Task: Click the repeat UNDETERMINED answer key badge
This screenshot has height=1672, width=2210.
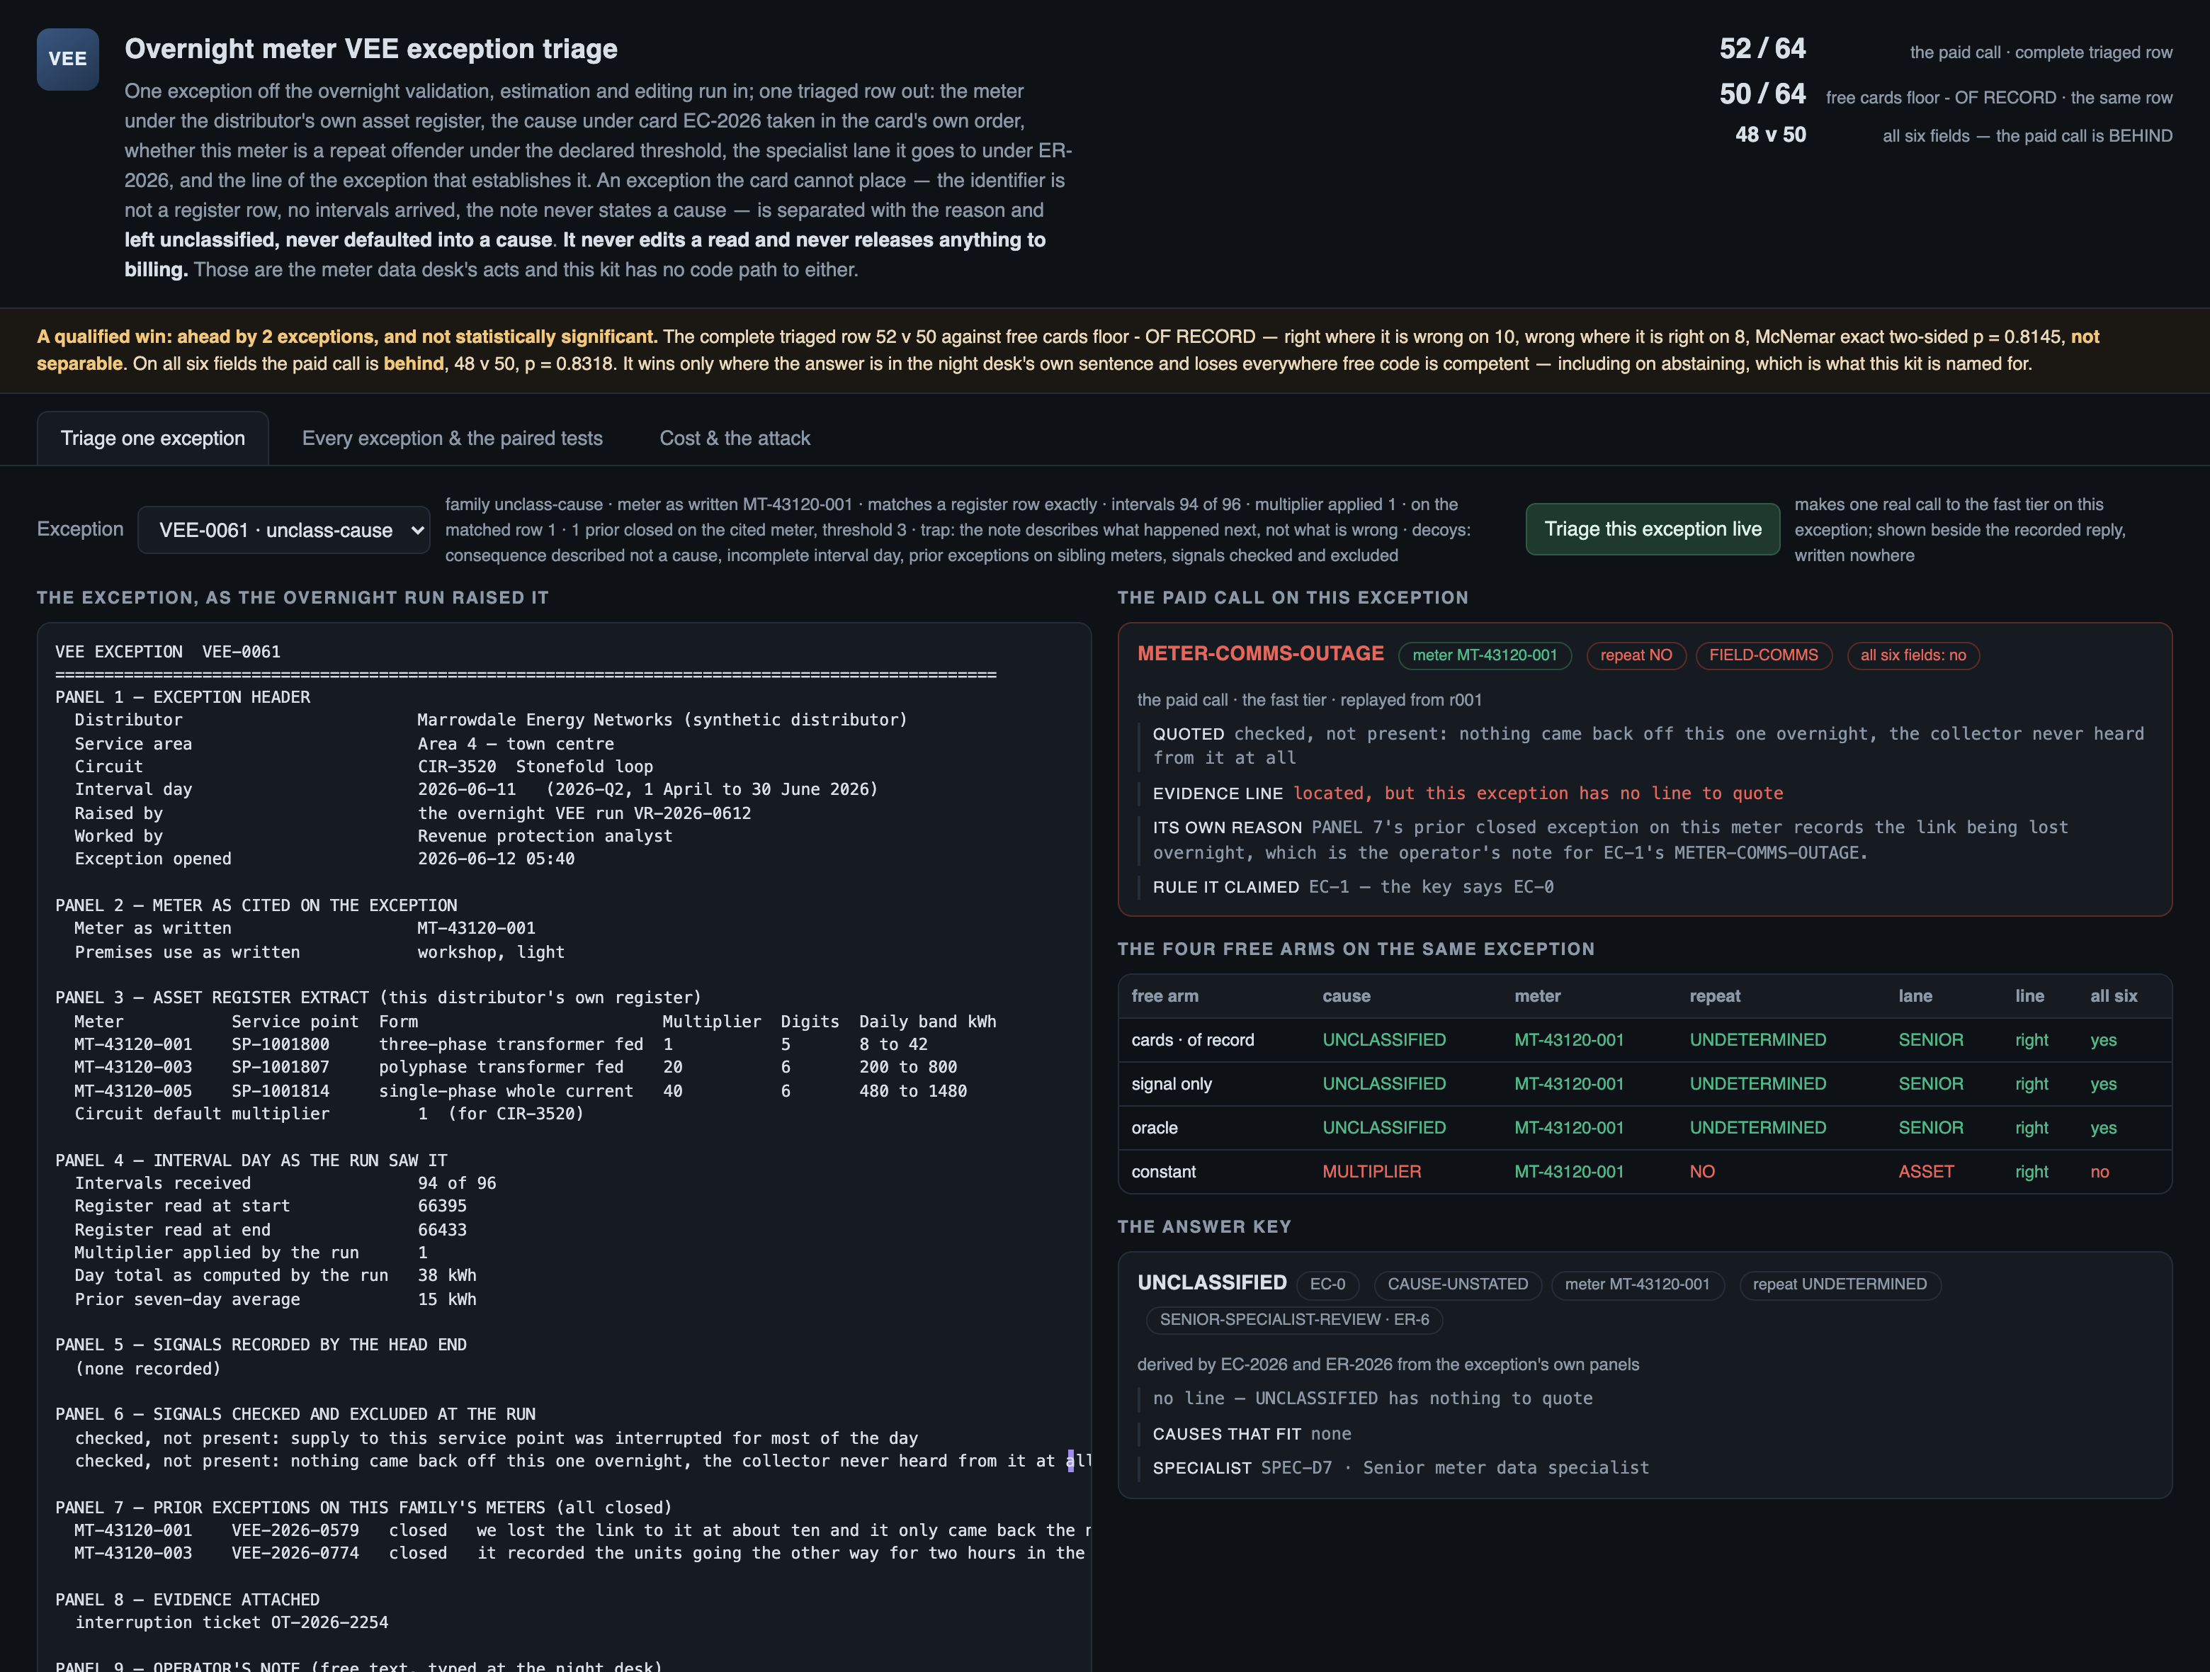Action: (x=1840, y=1284)
